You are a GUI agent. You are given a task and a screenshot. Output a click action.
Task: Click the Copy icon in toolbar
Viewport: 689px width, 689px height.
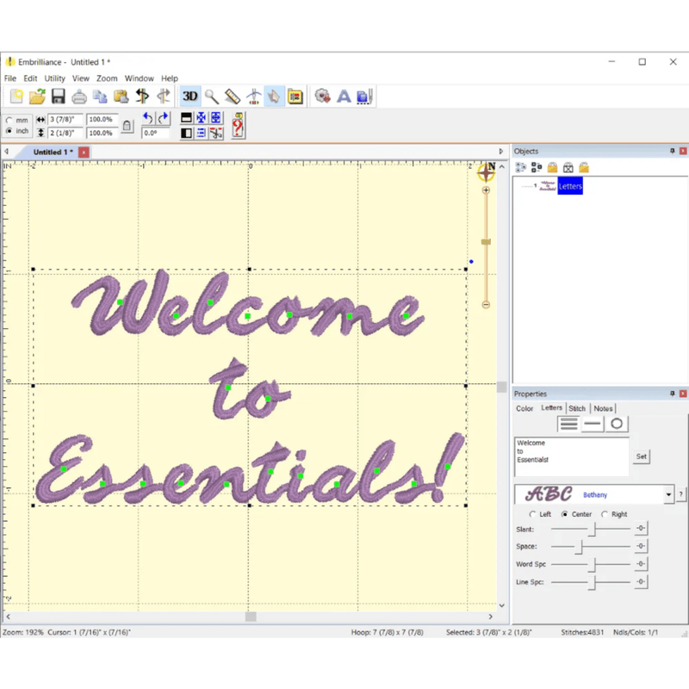point(100,96)
